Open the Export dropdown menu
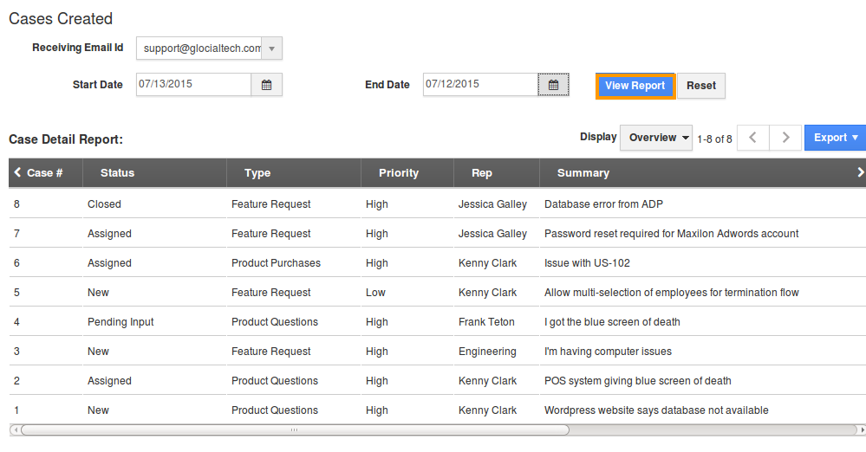Image resolution: width=866 pixels, height=452 pixels. tap(835, 138)
